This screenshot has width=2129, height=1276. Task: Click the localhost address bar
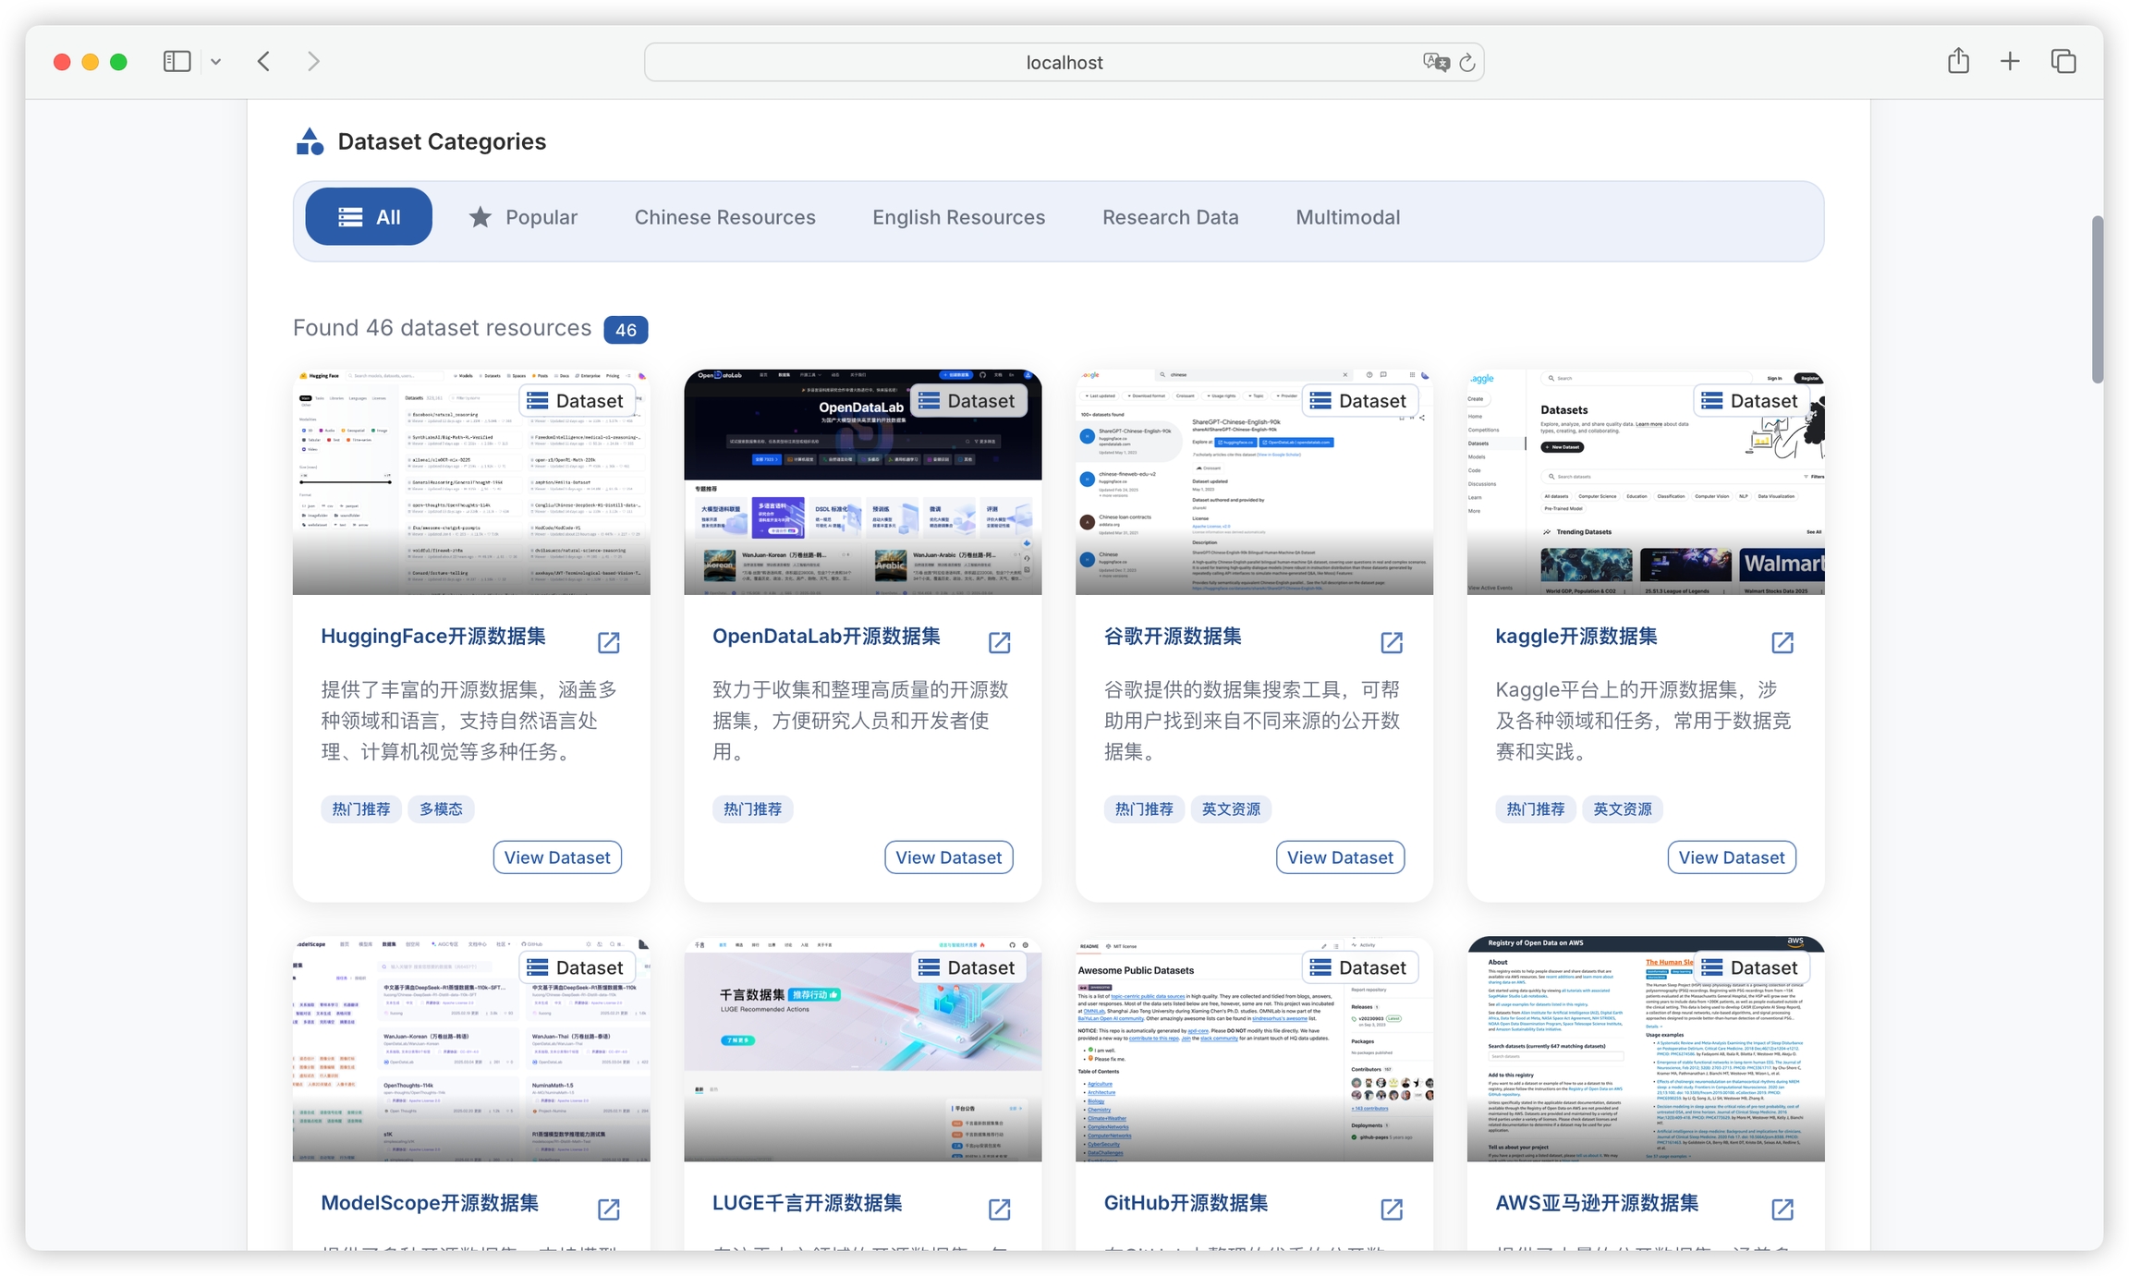pyautogui.click(x=1063, y=63)
